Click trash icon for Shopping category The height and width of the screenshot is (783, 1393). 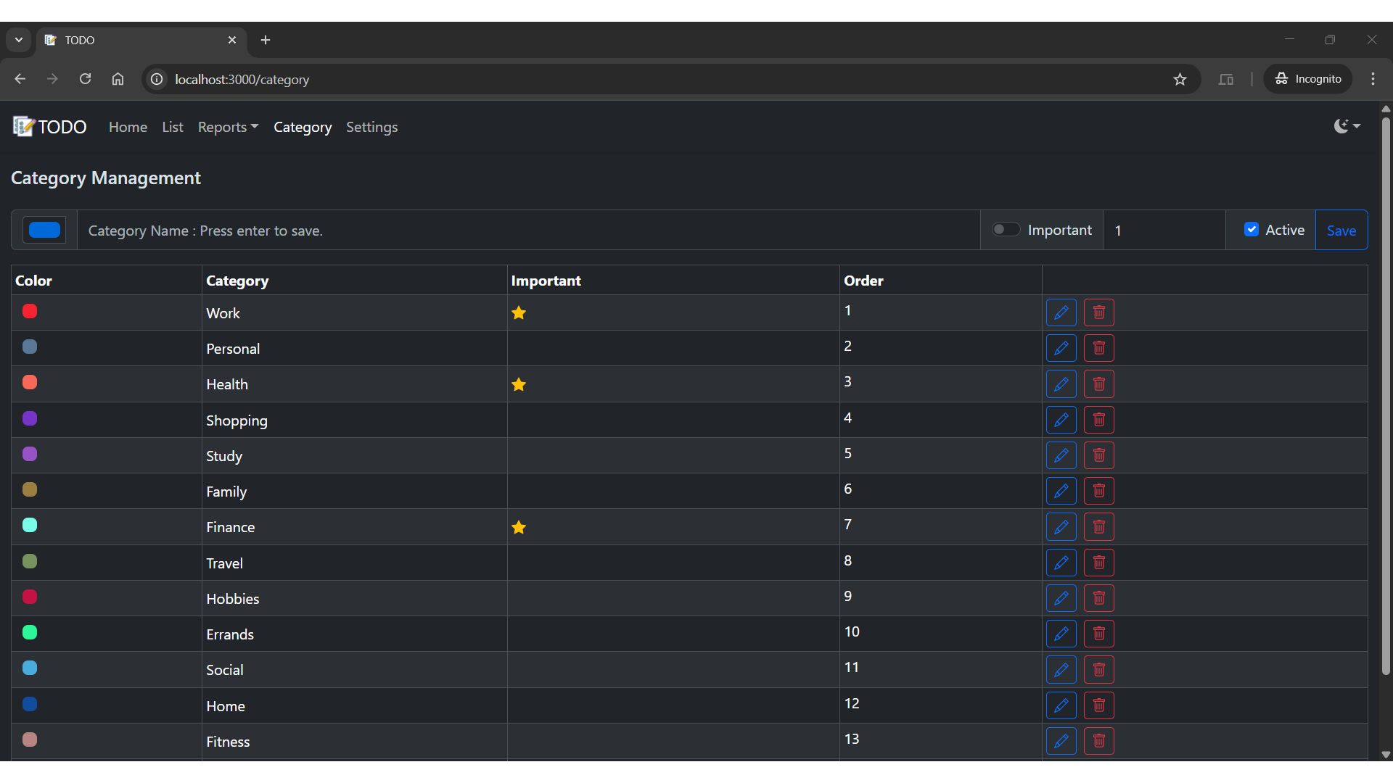(x=1098, y=420)
